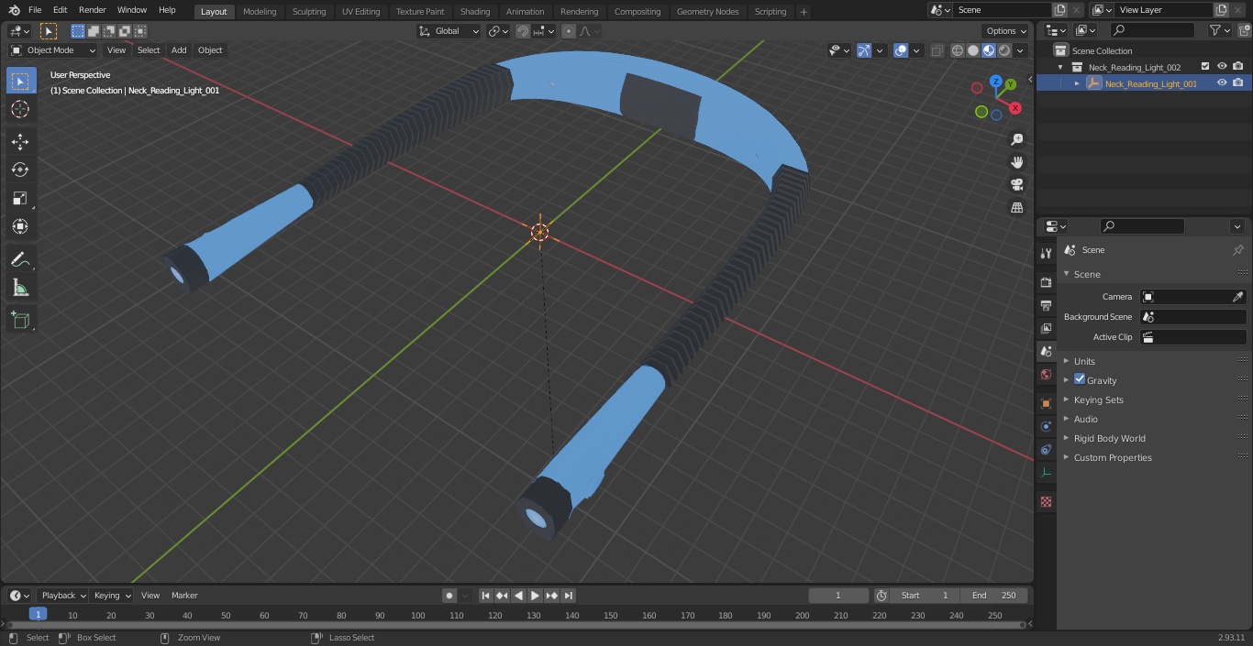Expand the Units panel
The image size is (1253, 646).
point(1084,361)
